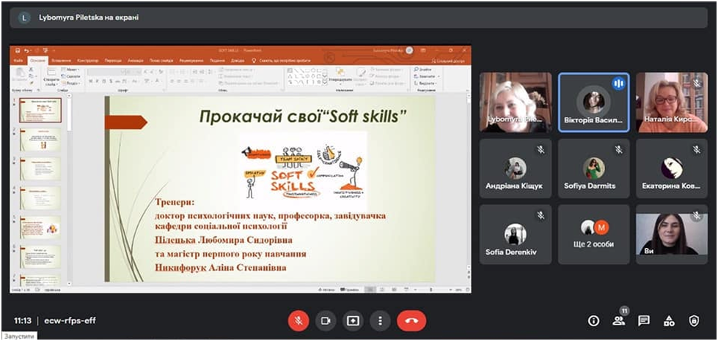Expand the Створити слайд dropdown
This screenshot has height=341, width=718.
coord(51,84)
